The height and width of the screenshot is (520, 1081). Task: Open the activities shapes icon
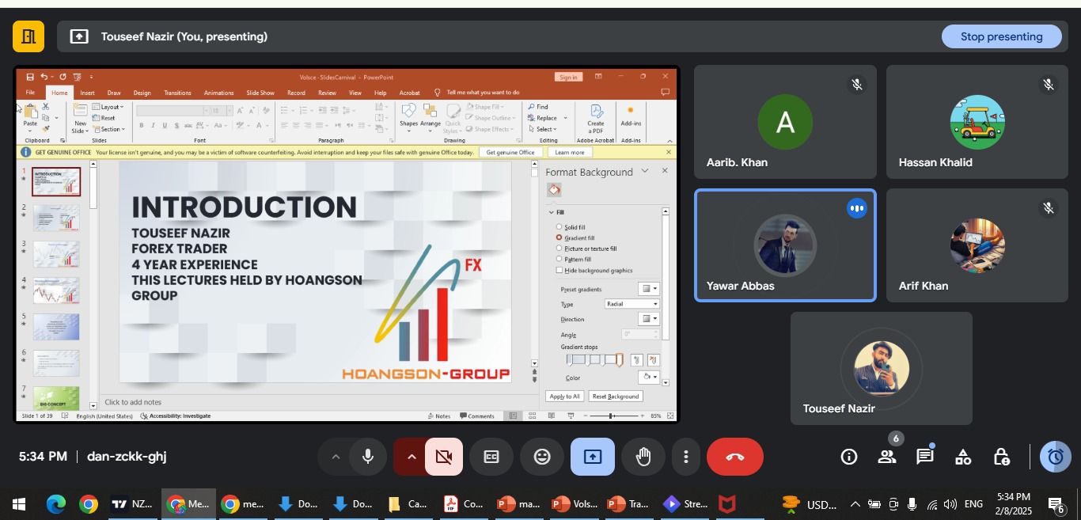(x=963, y=457)
